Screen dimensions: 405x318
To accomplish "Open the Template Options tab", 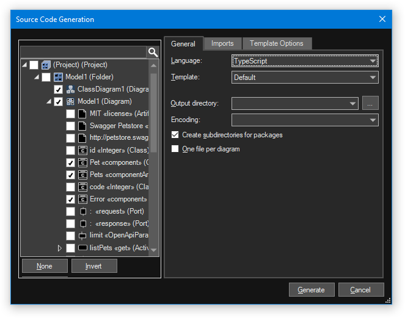I will (x=277, y=43).
